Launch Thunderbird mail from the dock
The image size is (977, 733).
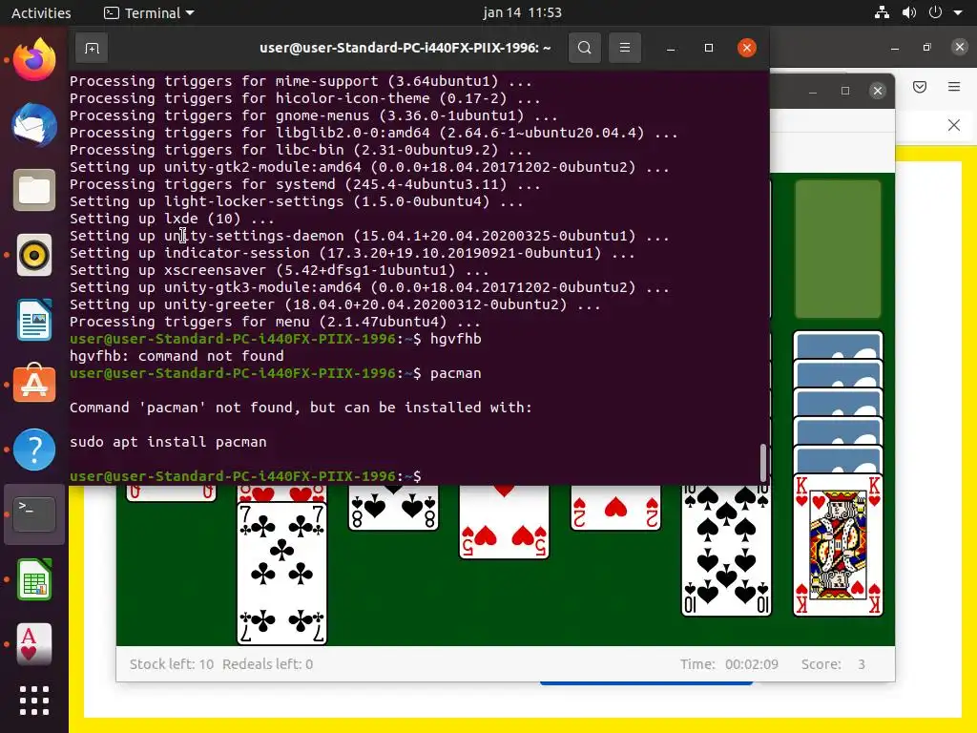pos(34,125)
